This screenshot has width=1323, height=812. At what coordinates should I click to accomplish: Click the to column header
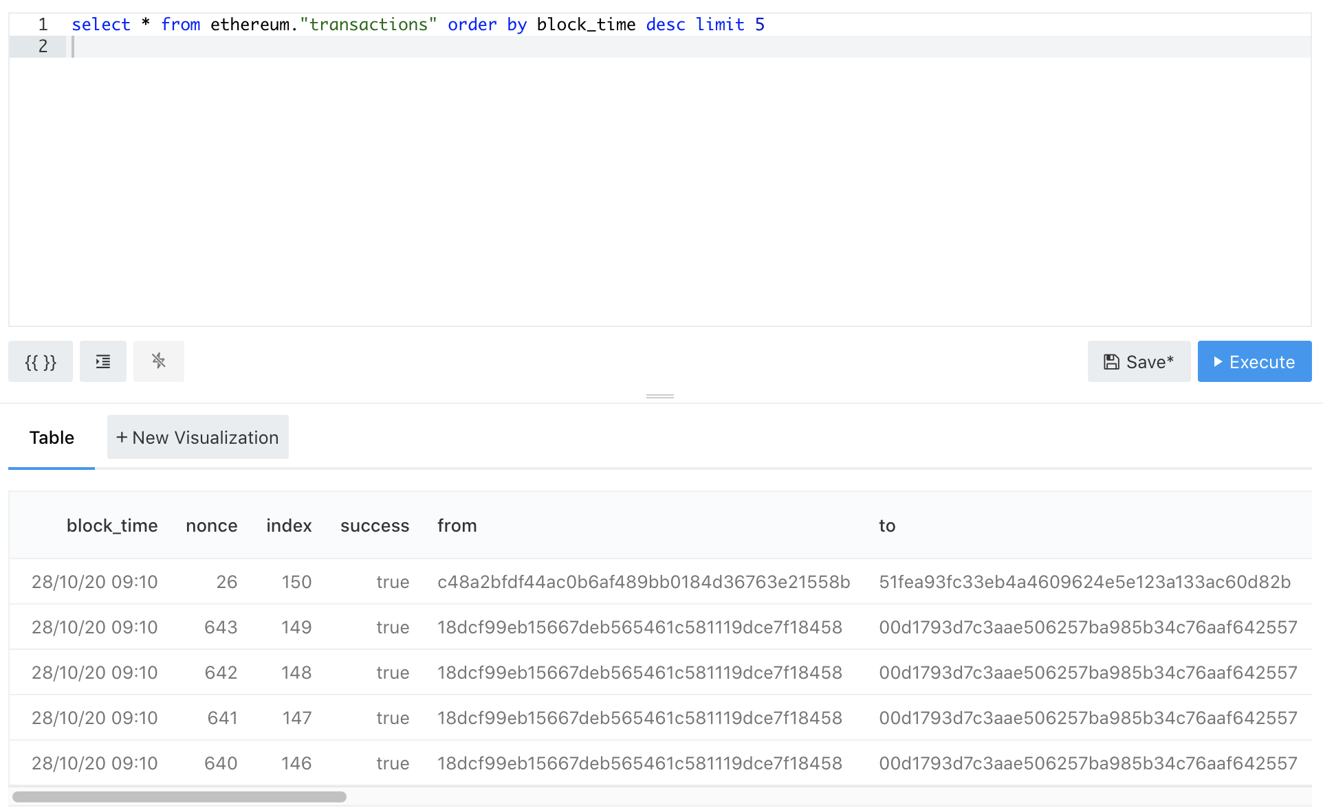click(887, 526)
